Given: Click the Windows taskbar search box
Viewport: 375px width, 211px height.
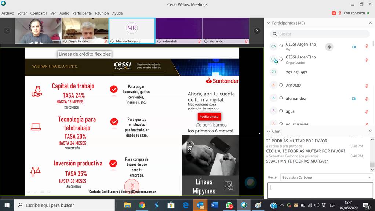Looking at the screenshot, I should [65, 205].
